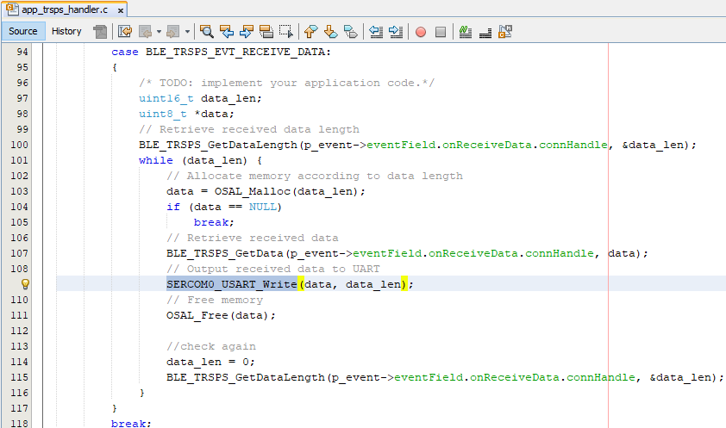Shift the line left

pyautogui.click(x=376, y=32)
